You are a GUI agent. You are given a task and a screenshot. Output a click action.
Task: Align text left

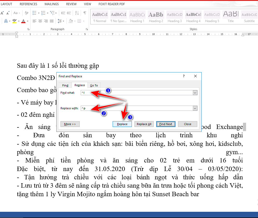(x=34, y=21)
